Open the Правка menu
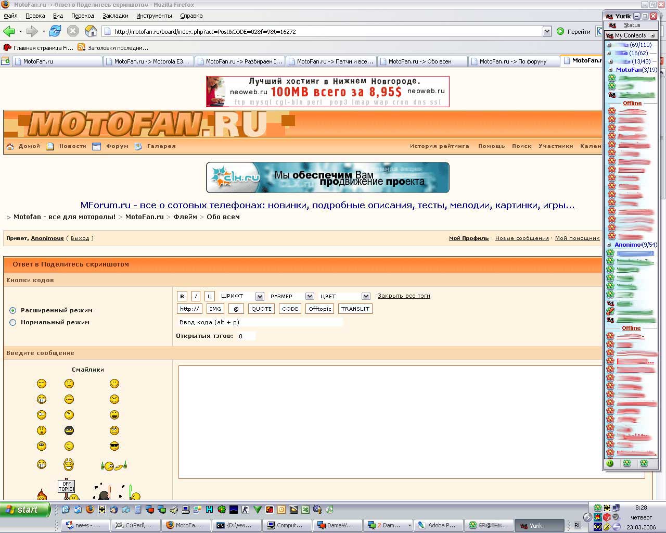666x533 pixels. 35,16
